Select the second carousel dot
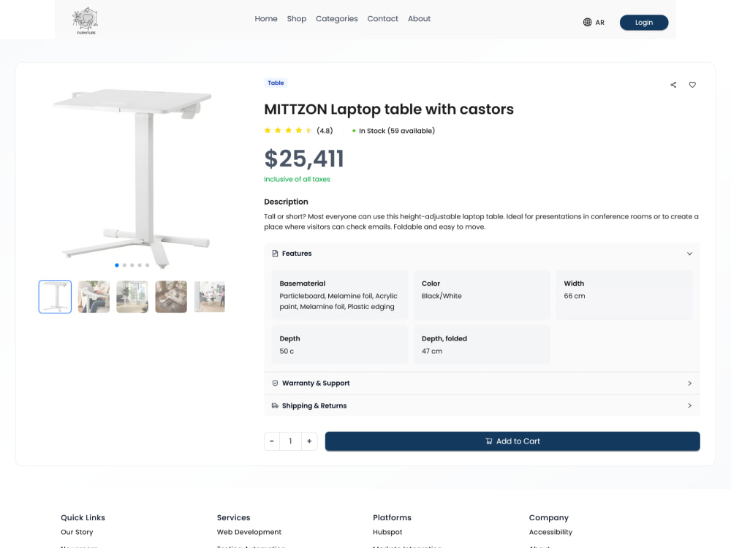The height and width of the screenshot is (548, 731). (124, 265)
